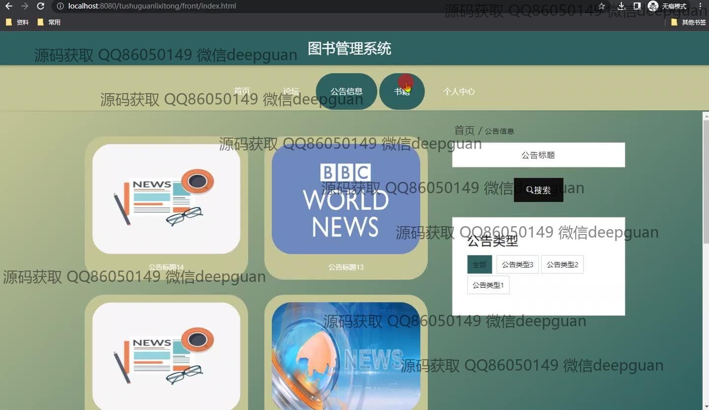Image resolution: width=709 pixels, height=410 pixels.
Task: Click the 图书管理系统 header title
Action: coord(350,48)
